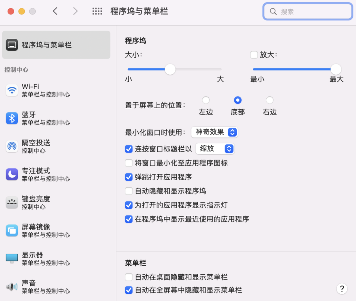Open the 蓝牙 settings icon
This screenshot has width=356, height=301.
click(12, 118)
